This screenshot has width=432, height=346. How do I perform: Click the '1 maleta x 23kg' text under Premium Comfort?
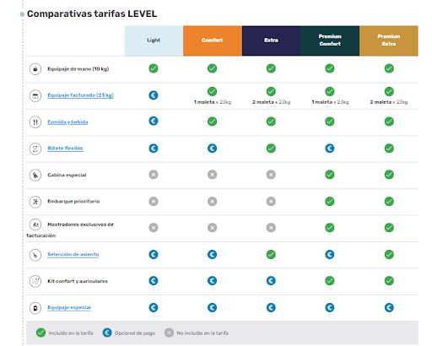click(330, 102)
